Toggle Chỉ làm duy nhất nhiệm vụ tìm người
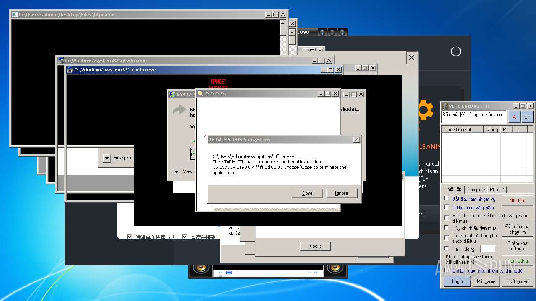 click(447, 270)
